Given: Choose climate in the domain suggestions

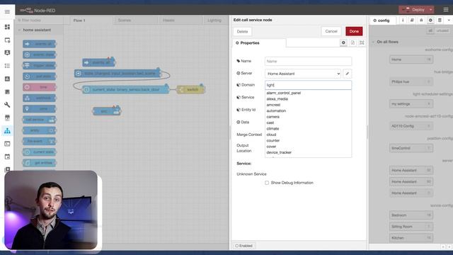Looking at the screenshot, I should pyautogui.click(x=273, y=129).
